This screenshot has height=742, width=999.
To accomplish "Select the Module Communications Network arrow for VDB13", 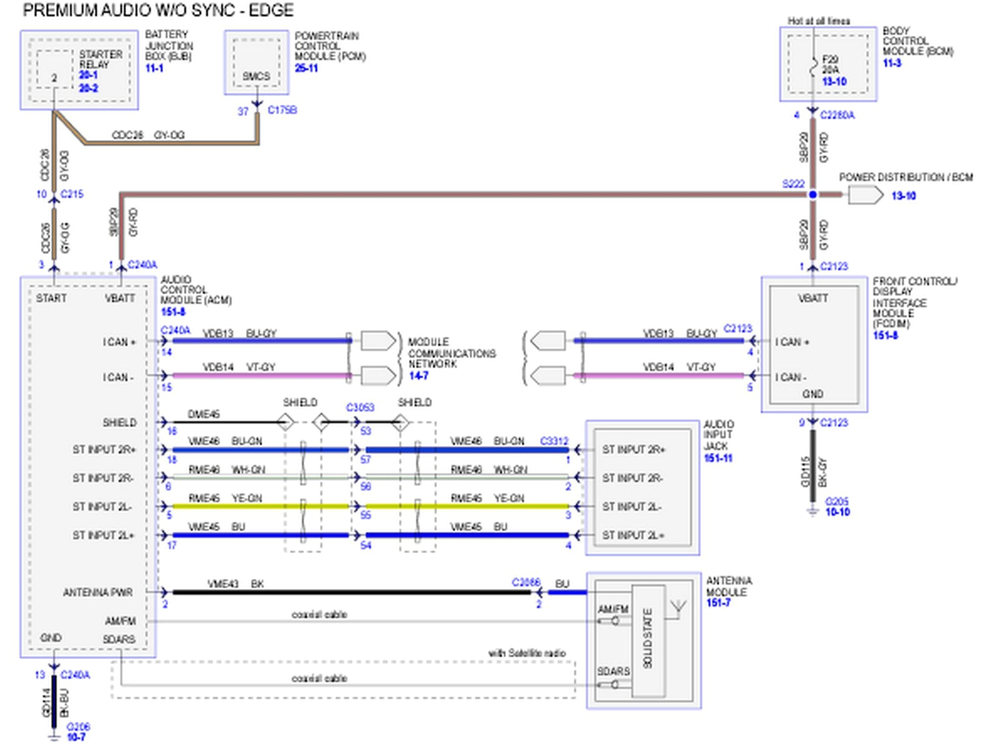I will (x=375, y=341).
